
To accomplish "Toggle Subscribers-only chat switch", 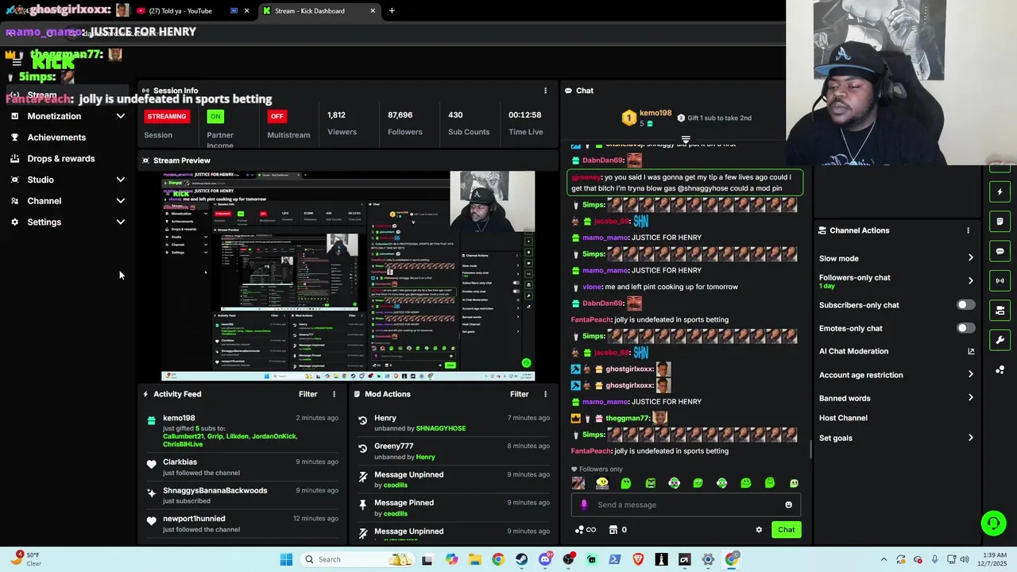I will [965, 305].
